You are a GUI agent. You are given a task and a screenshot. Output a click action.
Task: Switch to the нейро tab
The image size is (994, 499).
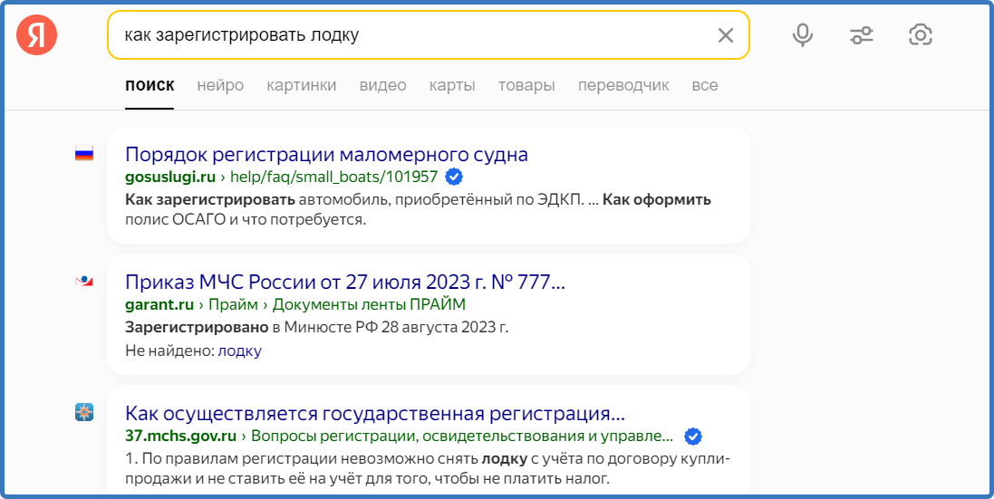point(220,85)
